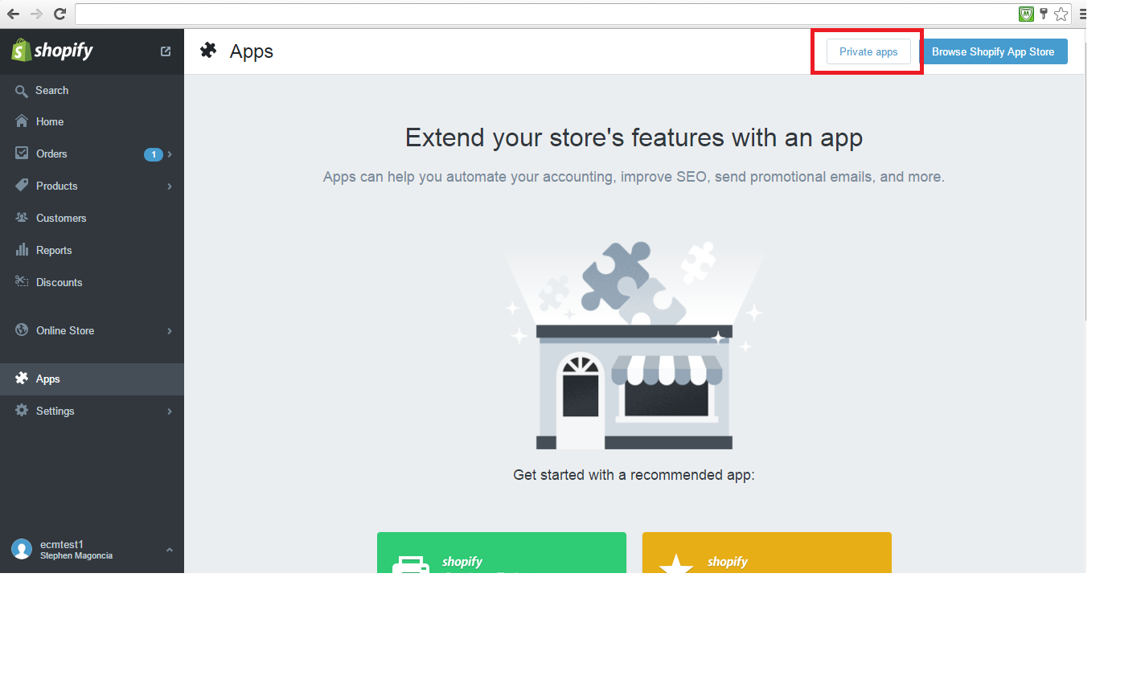Click the Reports bar chart icon
Image resolution: width=1145 pixels, height=688 pixels.
click(x=22, y=249)
